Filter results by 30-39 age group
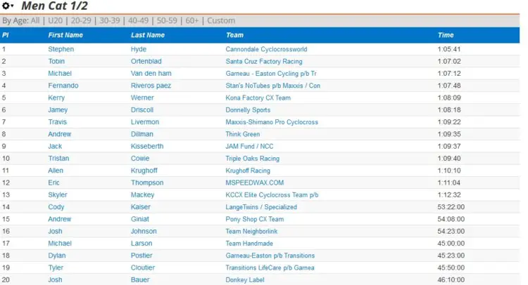 point(109,20)
